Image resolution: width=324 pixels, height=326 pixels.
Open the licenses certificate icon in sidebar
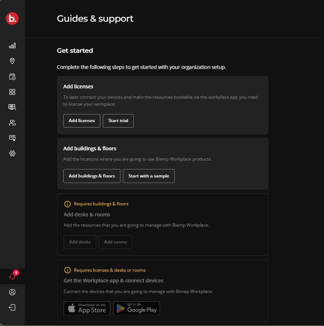pos(12,138)
